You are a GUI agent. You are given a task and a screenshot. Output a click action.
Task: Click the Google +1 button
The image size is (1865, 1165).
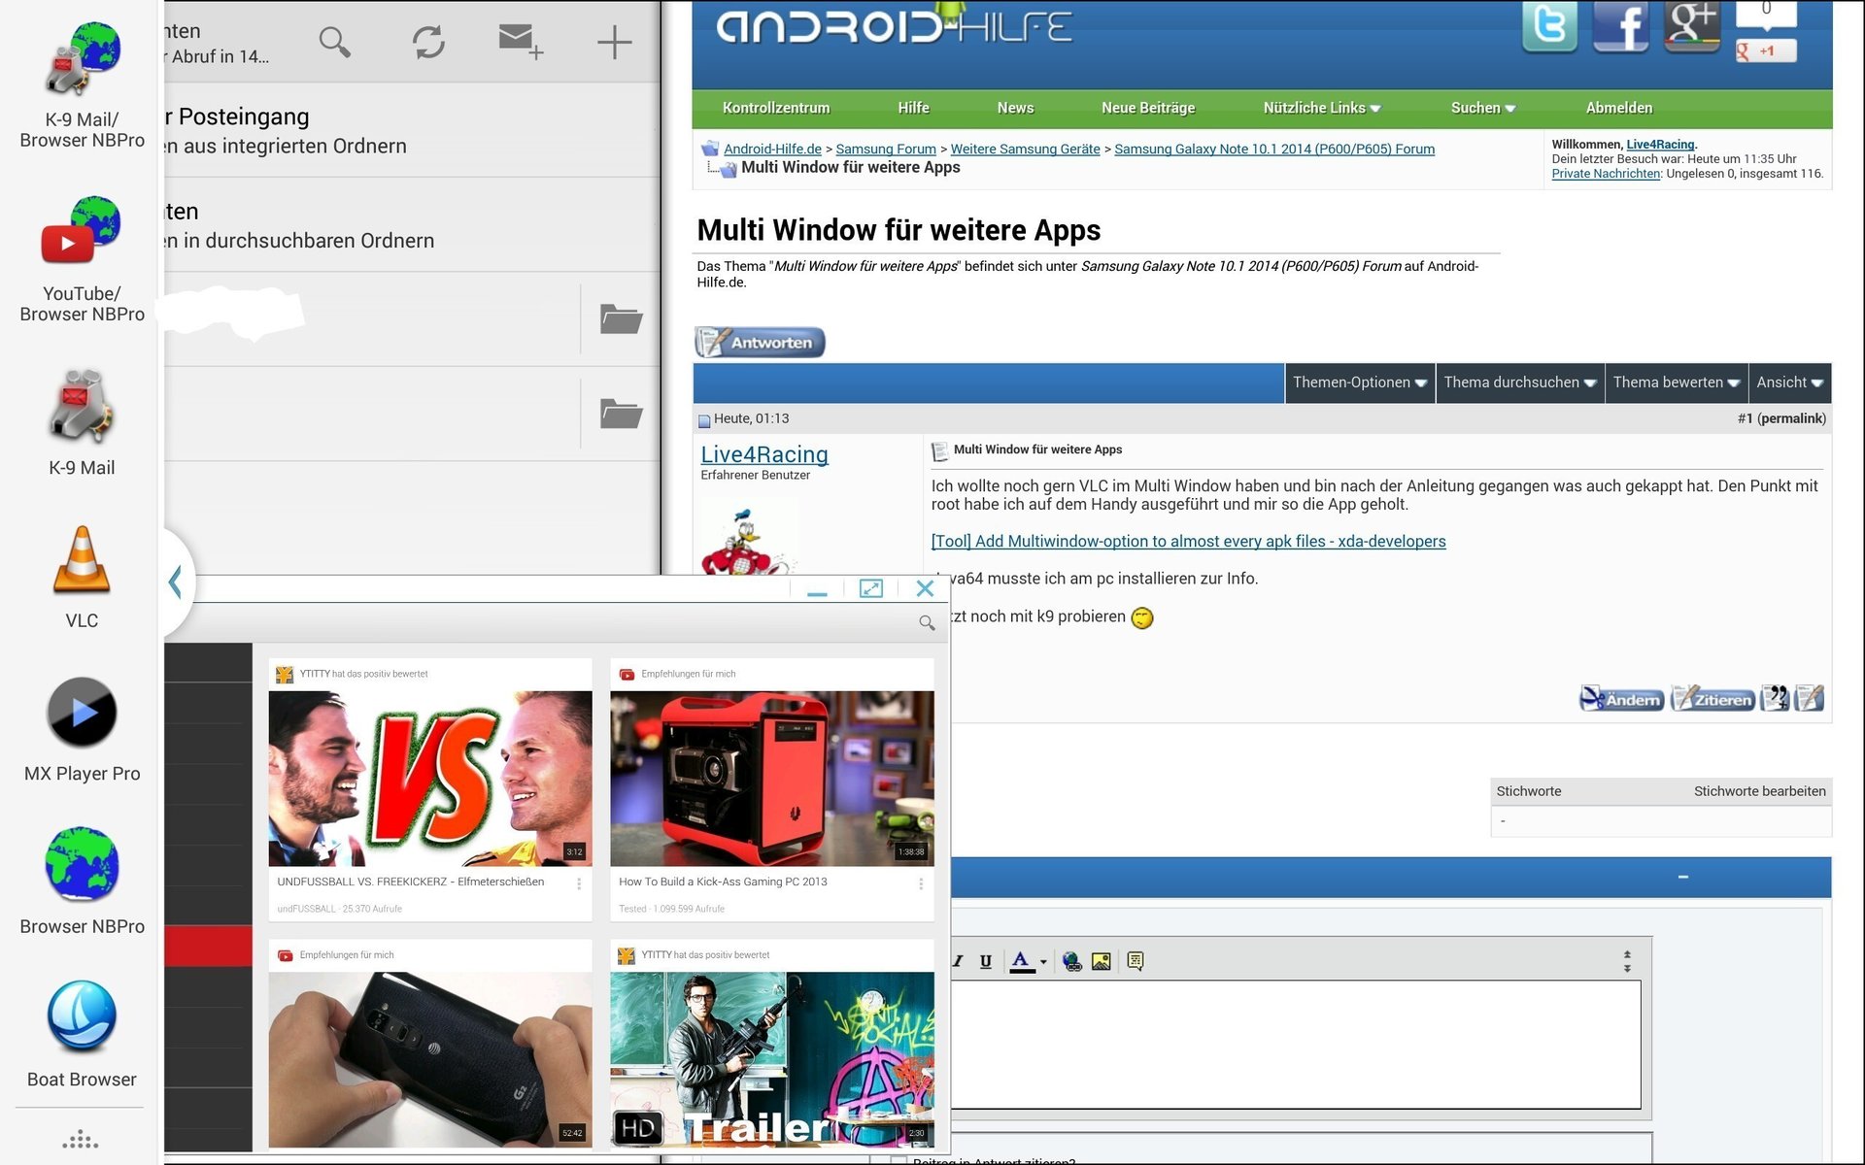tap(1766, 50)
